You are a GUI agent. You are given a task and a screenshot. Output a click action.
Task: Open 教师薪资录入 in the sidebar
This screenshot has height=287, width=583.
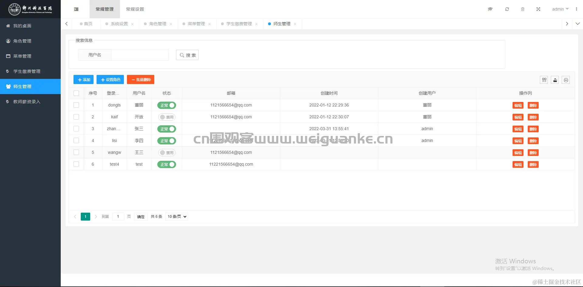[30, 102]
